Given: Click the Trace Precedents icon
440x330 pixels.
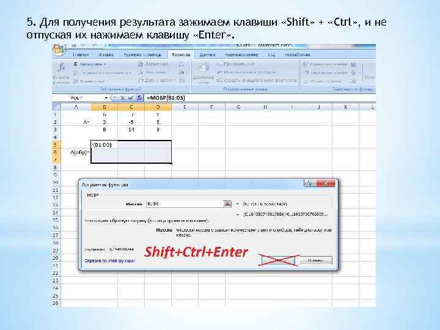Looking at the screenshot, I should tap(306, 64).
